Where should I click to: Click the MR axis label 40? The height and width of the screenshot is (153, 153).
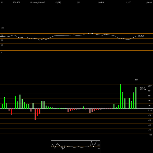point(149,101)
